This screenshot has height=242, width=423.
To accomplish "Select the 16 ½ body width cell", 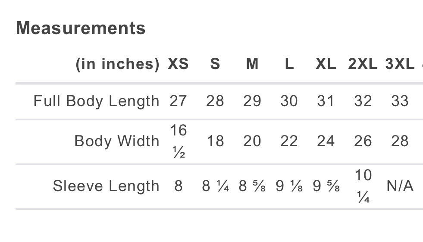I will tap(178, 141).
